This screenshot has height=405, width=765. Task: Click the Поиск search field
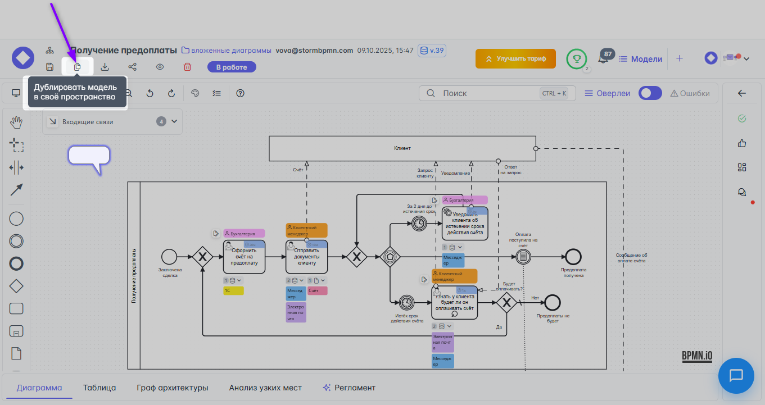coord(497,93)
